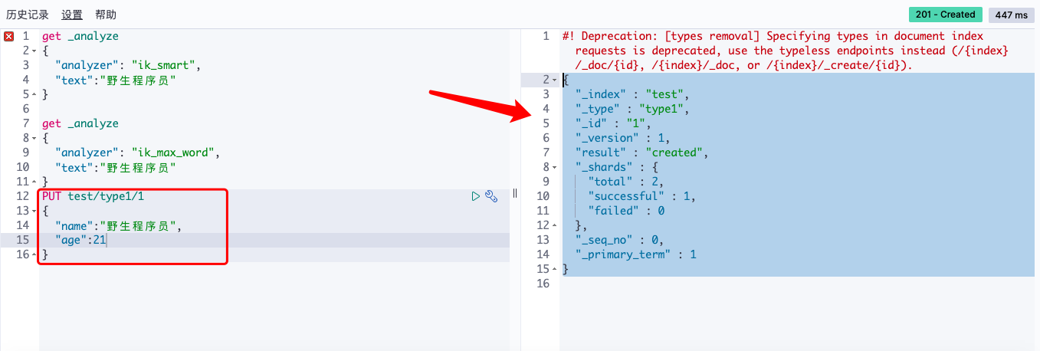Screen dimensions: 1040x351
Task: Collapse the fold arrow at editor line 16
Action: (x=35, y=254)
